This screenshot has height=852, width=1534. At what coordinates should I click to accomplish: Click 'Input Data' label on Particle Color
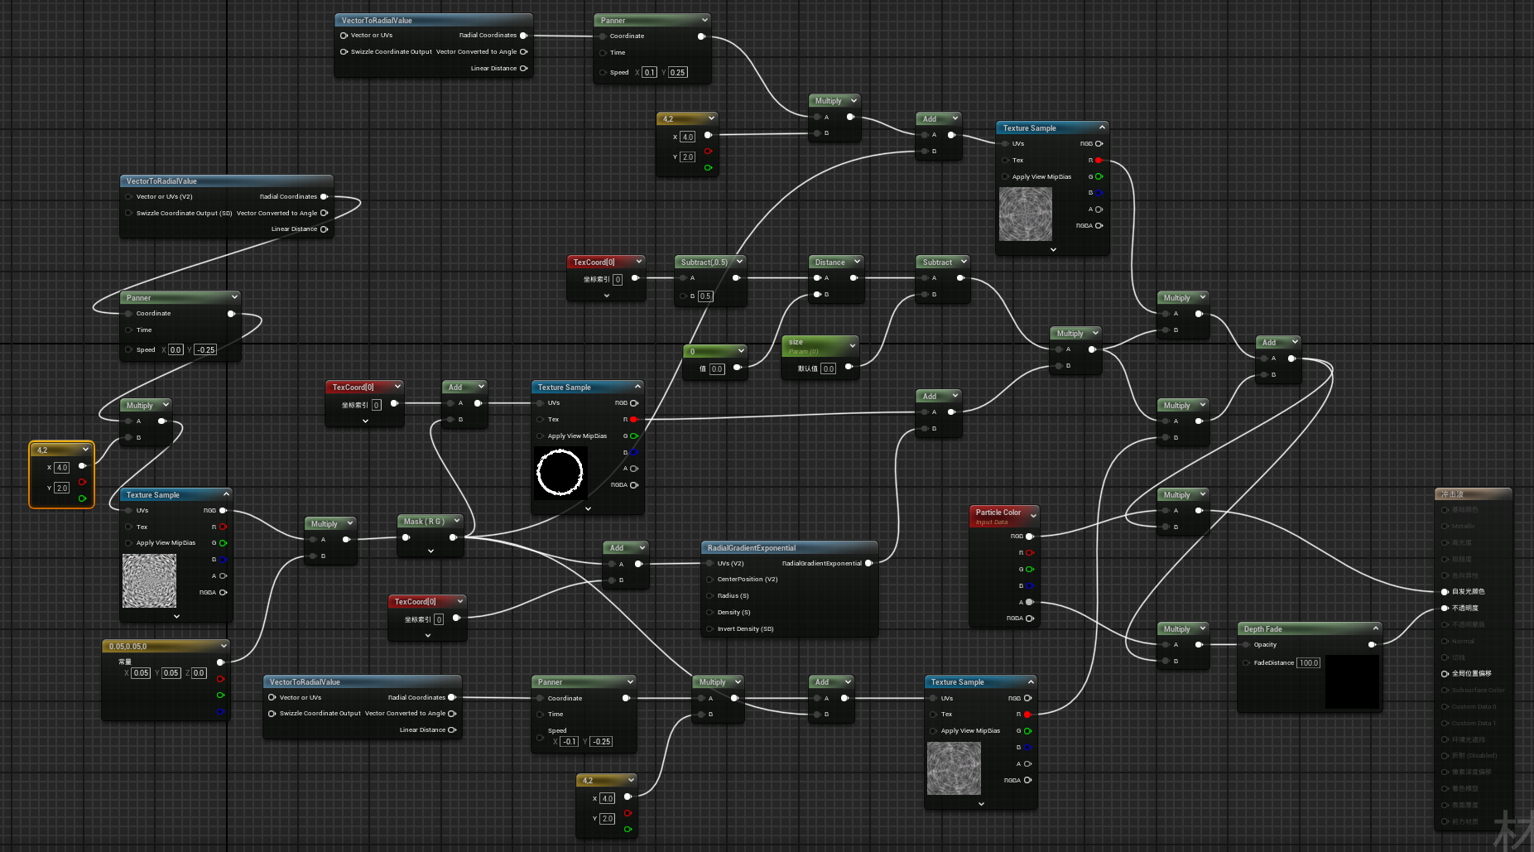[991, 522]
